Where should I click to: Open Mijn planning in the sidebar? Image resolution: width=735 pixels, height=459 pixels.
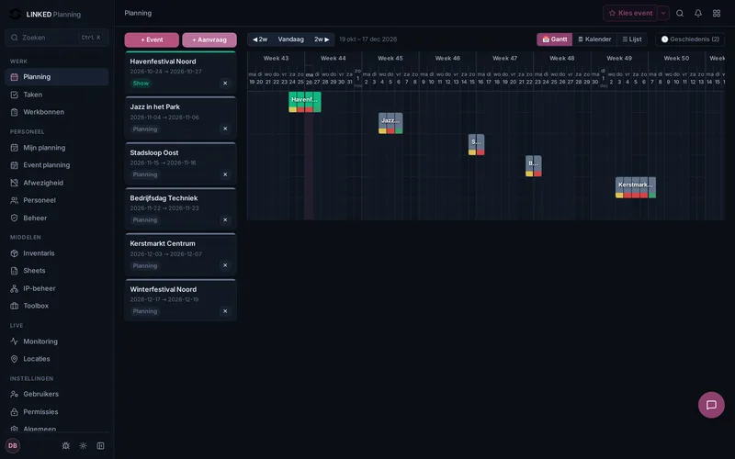point(57,148)
